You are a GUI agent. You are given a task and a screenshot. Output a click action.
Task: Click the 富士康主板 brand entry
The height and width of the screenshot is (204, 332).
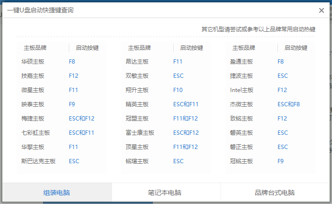point(140,133)
